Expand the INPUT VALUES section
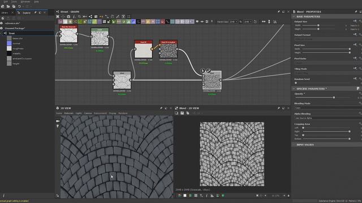This screenshot has width=362, height=203. pos(294,145)
